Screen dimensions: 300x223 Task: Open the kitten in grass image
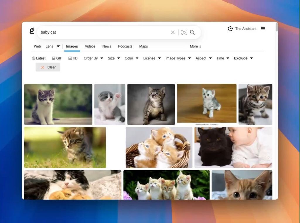(65, 147)
